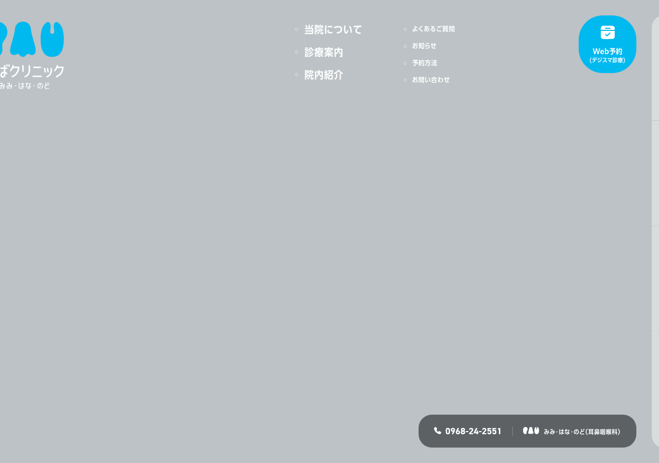
Task: Click the みみ・はな・のど(耳鼻咽喉科) text
Action: click(582, 432)
